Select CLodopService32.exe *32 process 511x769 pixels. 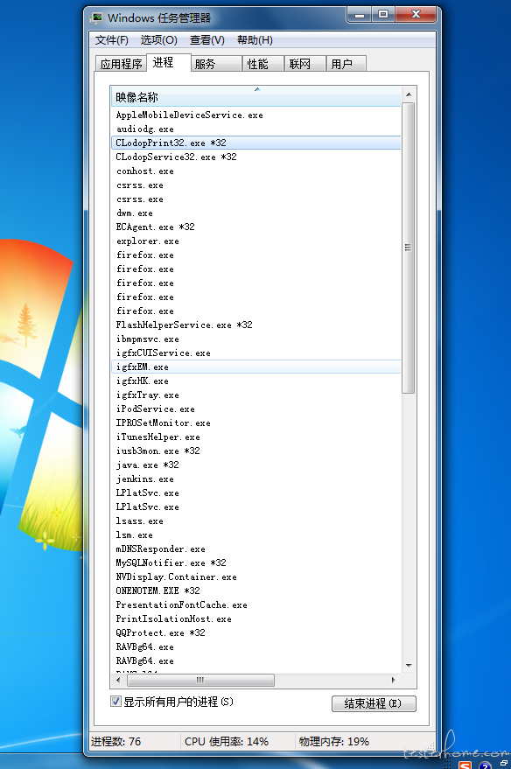[x=255, y=157]
